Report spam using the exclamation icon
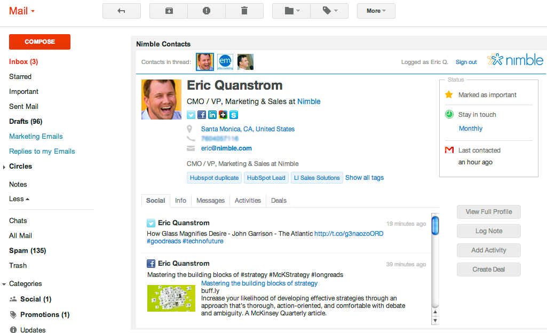This screenshot has height=333, width=547. coord(207,11)
